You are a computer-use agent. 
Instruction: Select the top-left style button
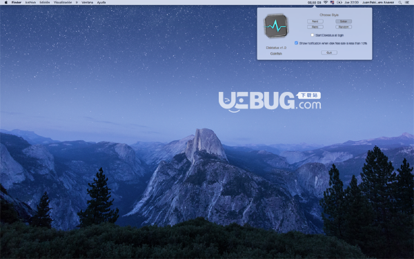coord(315,21)
